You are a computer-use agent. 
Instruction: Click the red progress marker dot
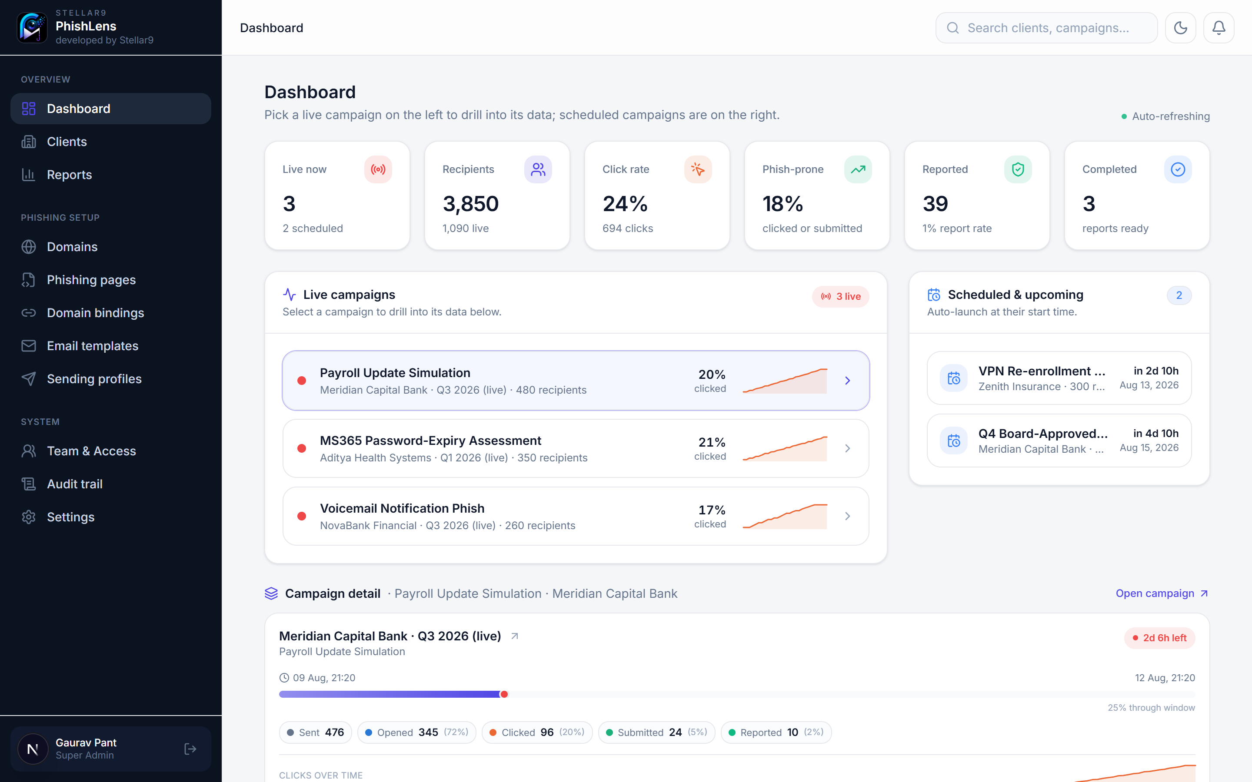504,694
